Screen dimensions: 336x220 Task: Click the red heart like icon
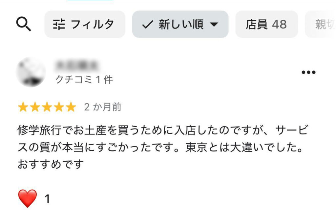click(28, 199)
